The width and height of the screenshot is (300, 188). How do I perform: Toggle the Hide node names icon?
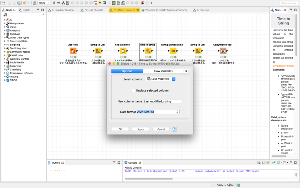[x=123, y=3]
